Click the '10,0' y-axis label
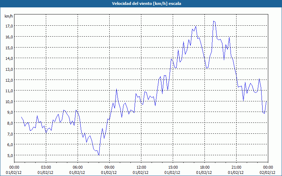 (9, 101)
